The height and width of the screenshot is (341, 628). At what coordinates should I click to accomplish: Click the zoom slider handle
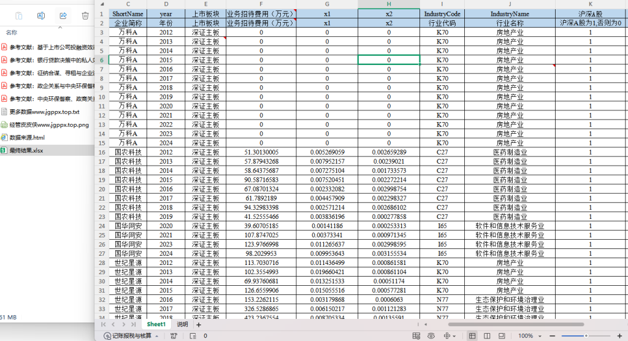[586, 336]
